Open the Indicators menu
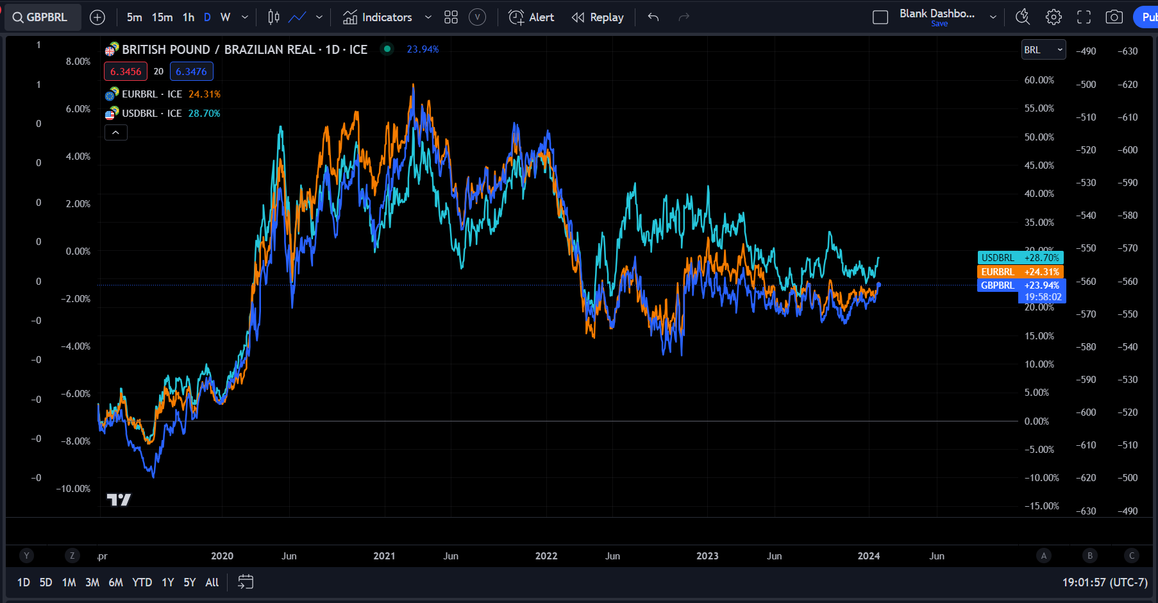This screenshot has width=1158, height=603. 378,17
